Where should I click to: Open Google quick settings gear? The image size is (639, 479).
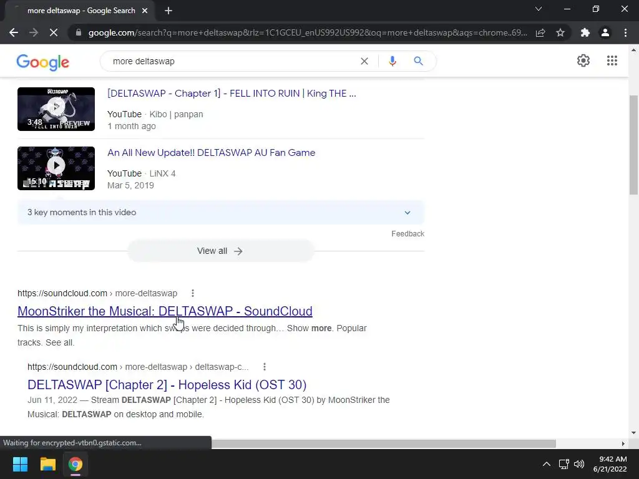click(583, 60)
